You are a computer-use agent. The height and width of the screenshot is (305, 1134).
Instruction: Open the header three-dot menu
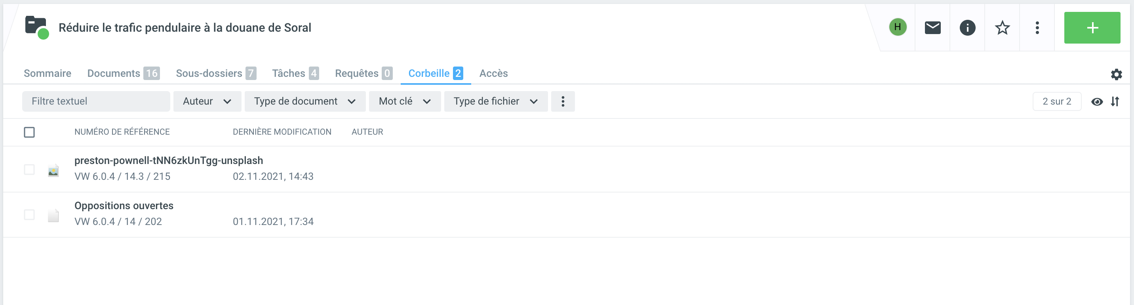point(1037,28)
